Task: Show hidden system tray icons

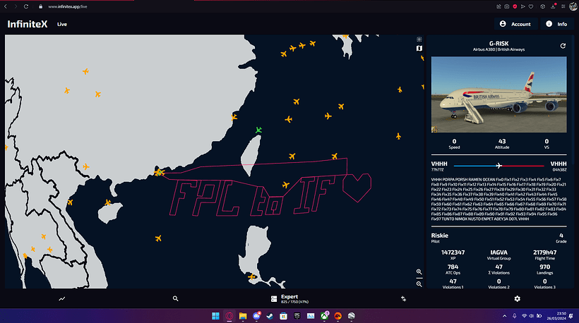Action: click(504, 316)
